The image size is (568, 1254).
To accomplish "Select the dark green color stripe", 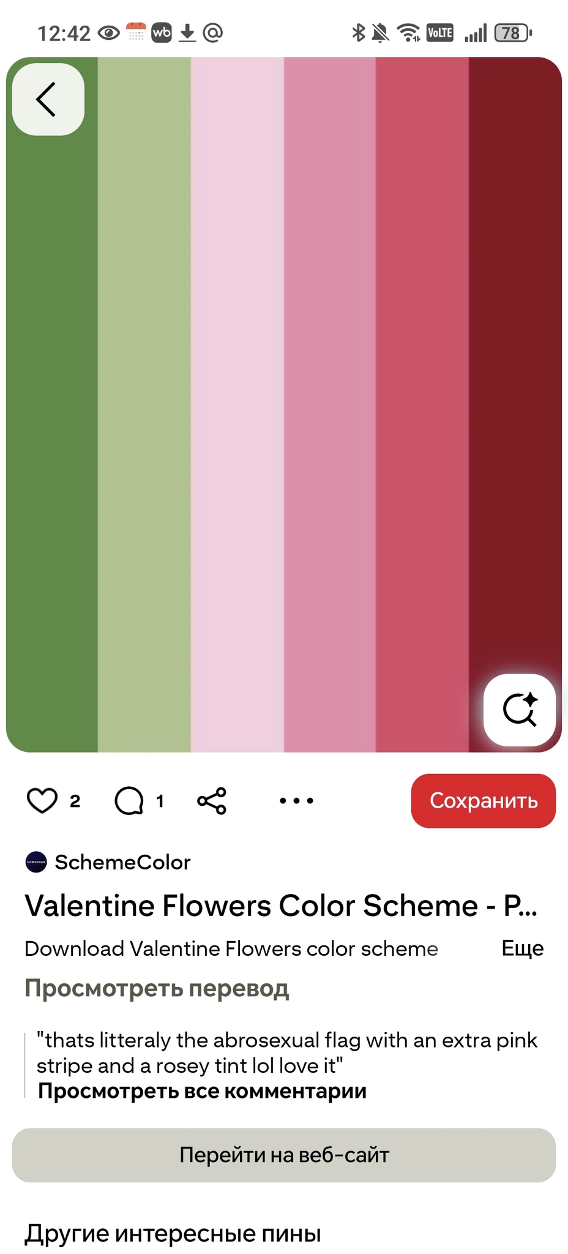I will (x=52, y=404).
